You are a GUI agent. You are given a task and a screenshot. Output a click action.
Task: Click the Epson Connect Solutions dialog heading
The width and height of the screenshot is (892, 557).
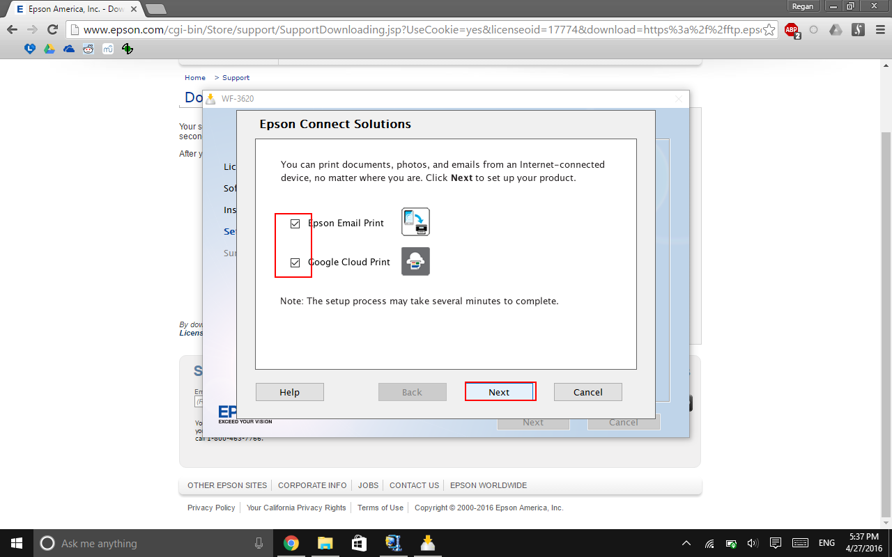[x=335, y=124]
